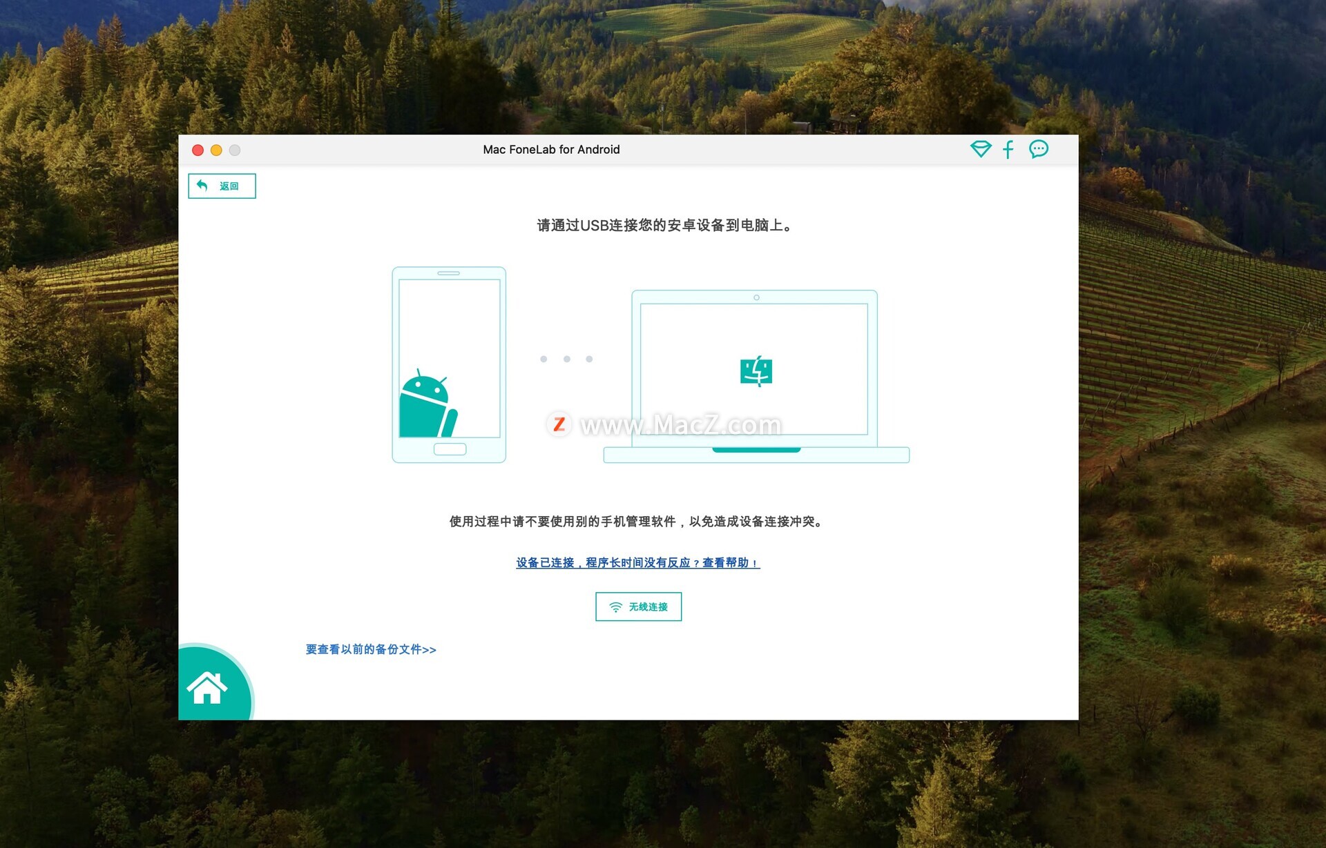This screenshot has height=848, width=1326.
Task: Click the Wi-Fi icon on 无线连接
Action: 615,607
